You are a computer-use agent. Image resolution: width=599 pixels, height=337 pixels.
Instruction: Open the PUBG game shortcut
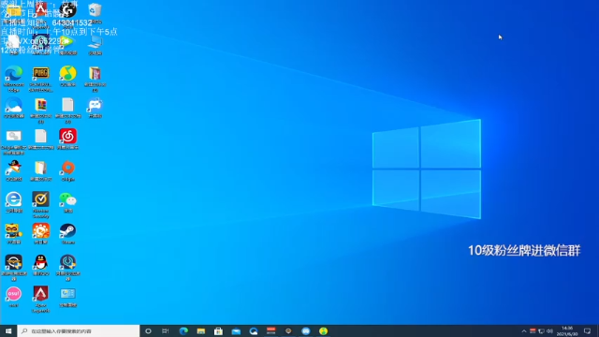(x=40, y=73)
